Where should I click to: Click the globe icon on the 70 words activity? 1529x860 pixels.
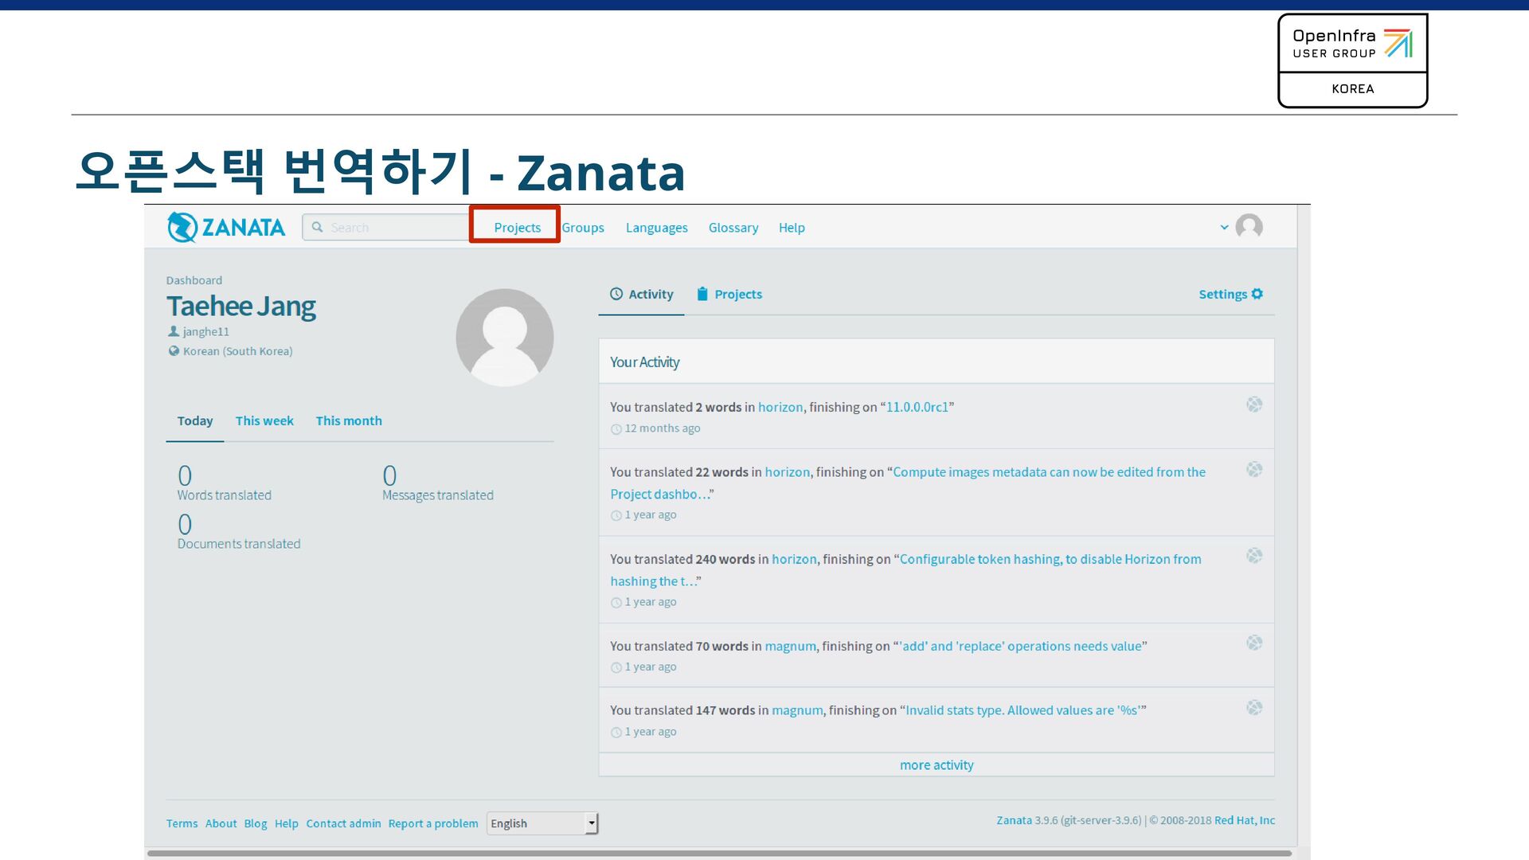pyautogui.click(x=1254, y=643)
